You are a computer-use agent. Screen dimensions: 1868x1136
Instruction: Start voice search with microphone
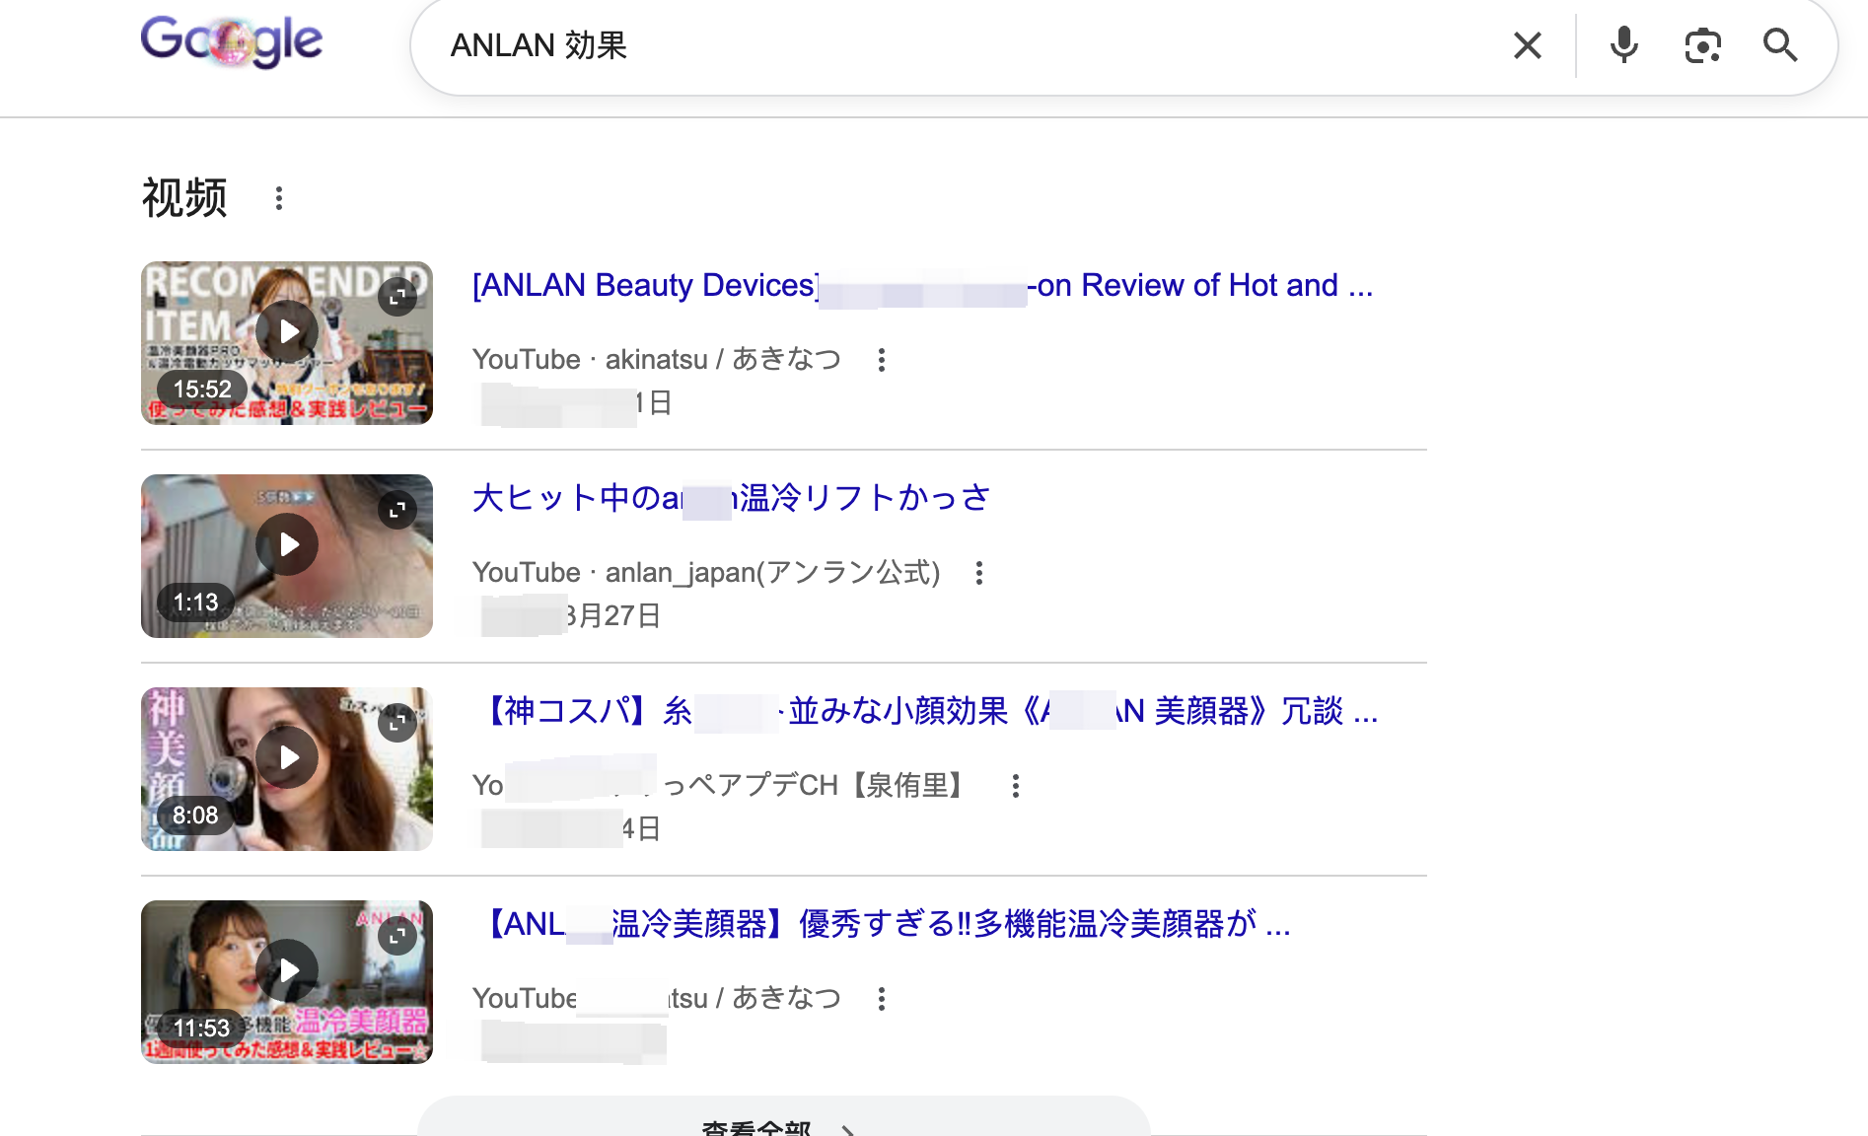click(1623, 45)
